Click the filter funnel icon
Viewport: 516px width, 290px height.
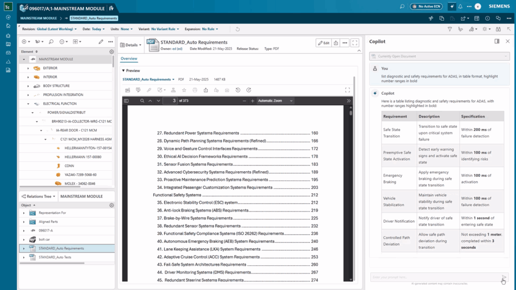click(450, 29)
